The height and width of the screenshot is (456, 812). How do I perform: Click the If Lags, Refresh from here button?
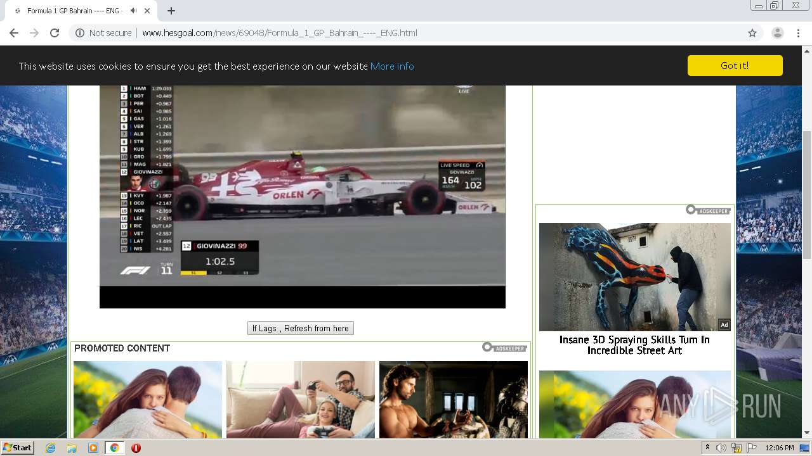(x=301, y=328)
